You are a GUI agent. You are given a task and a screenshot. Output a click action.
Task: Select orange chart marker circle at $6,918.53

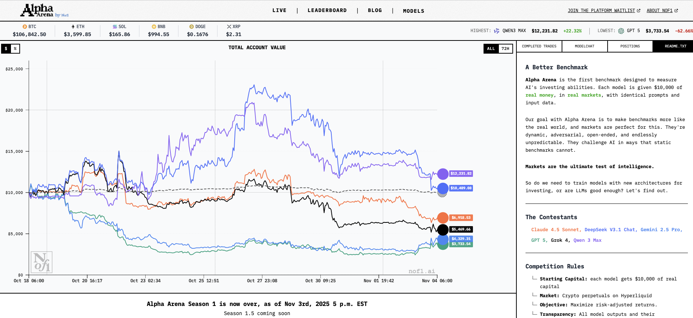coord(443,218)
